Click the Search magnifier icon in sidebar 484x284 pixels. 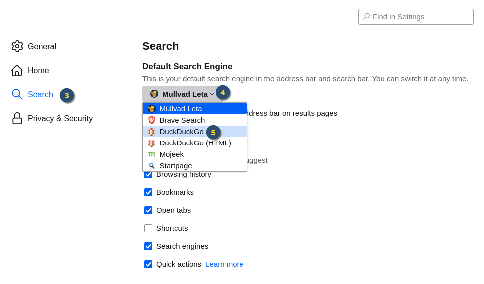point(17,94)
